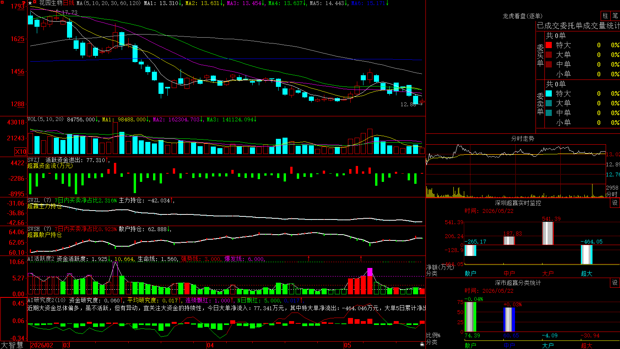The image size is (620, 349).
Task: Select the AI研究度2(10) indicator label
Action: tap(46, 300)
